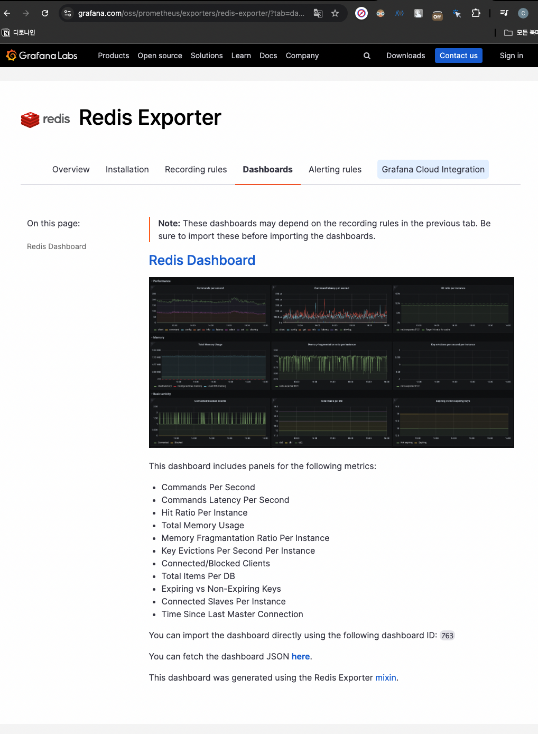Click Total Memory Usage list item
The height and width of the screenshot is (734, 538).
203,525
